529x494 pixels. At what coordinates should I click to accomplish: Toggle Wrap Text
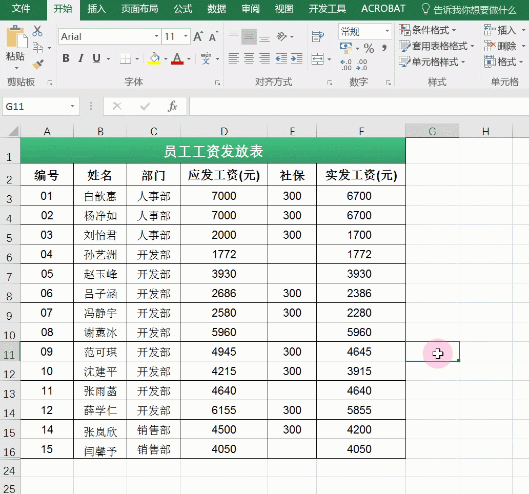(317, 36)
